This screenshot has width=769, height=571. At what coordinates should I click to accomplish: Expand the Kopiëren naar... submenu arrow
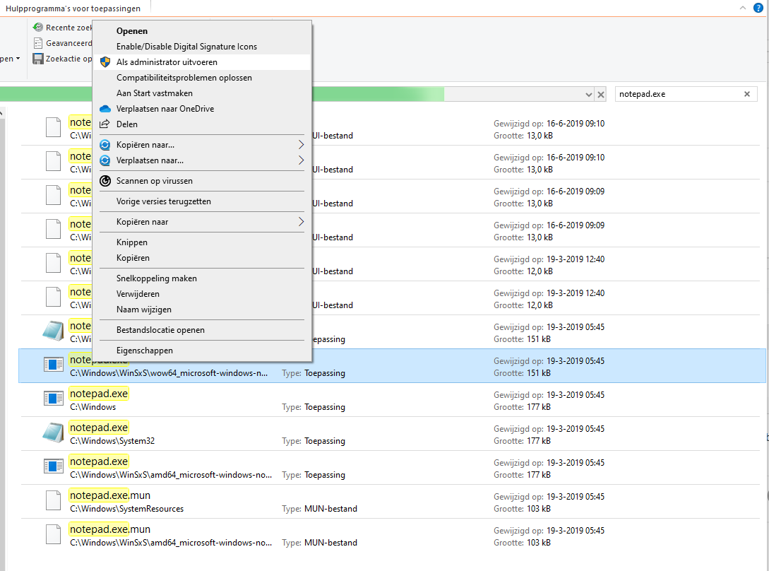(x=301, y=145)
